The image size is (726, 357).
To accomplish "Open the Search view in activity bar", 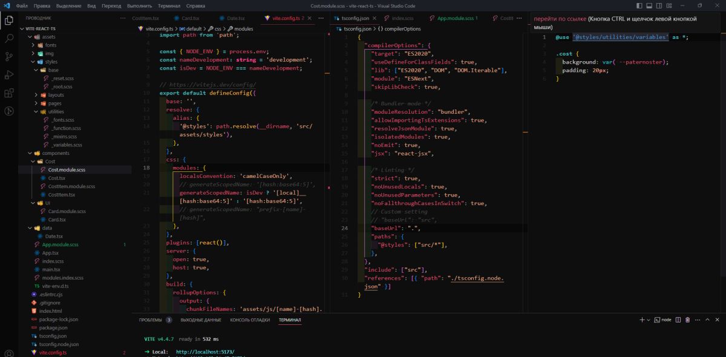I will point(9,38).
